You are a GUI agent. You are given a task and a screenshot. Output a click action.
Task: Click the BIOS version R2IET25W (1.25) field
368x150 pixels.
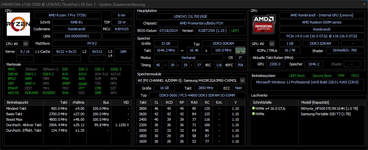click(x=213, y=31)
